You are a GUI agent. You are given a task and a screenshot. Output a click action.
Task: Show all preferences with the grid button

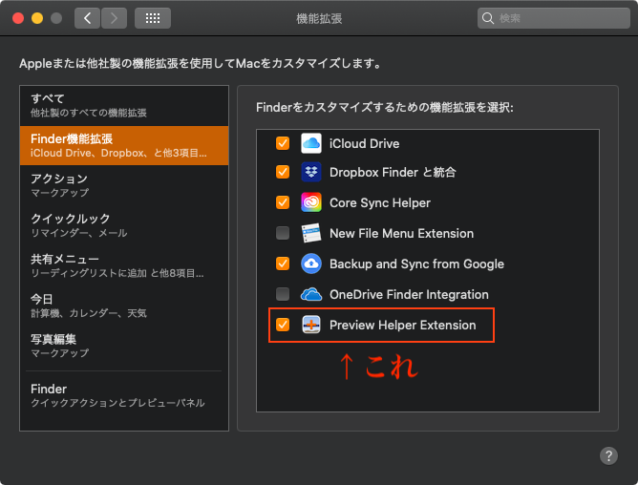coord(153,18)
